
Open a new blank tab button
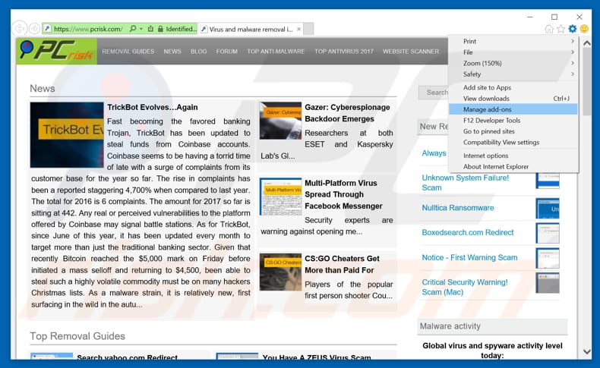pos(308,29)
